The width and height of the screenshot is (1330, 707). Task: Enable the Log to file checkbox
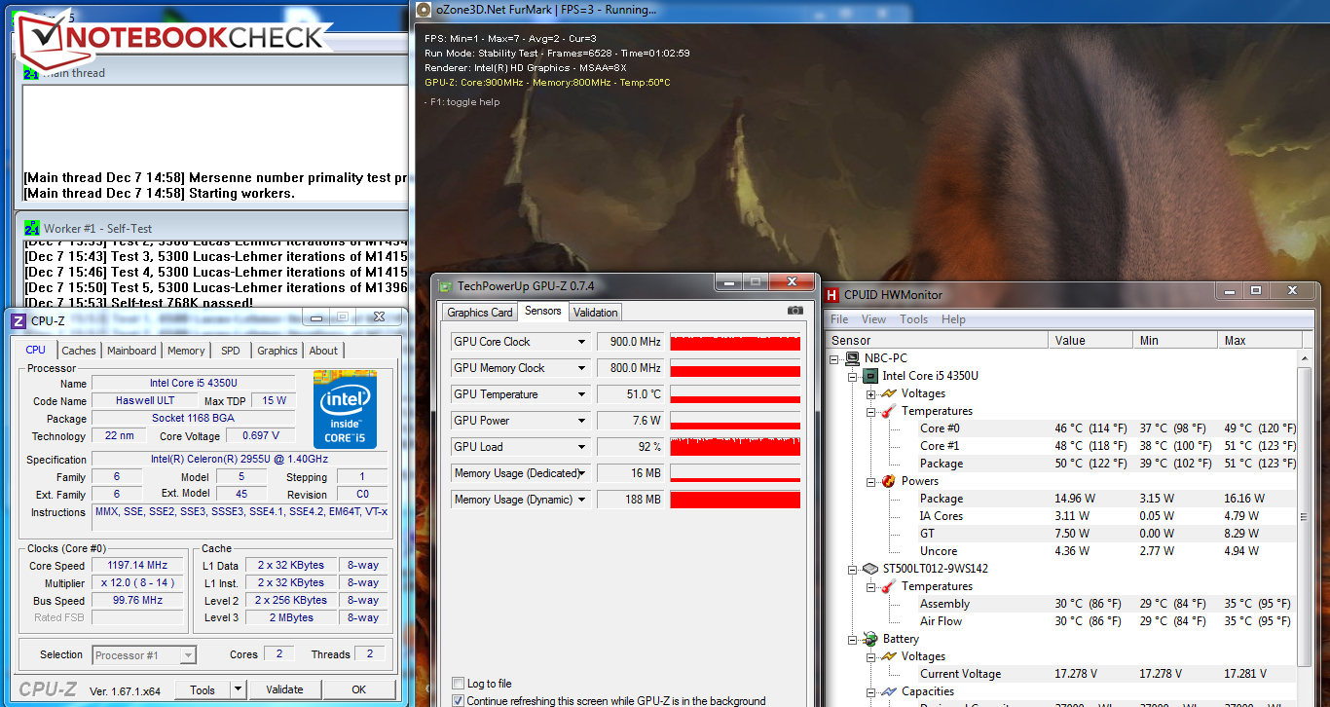(x=459, y=684)
